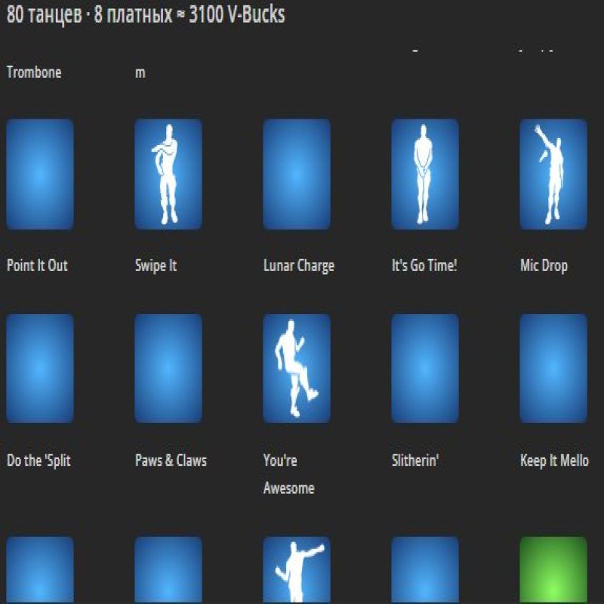Image resolution: width=604 pixels, height=604 pixels.
Task: Click the Keep It Mello name label
Action: tap(554, 461)
